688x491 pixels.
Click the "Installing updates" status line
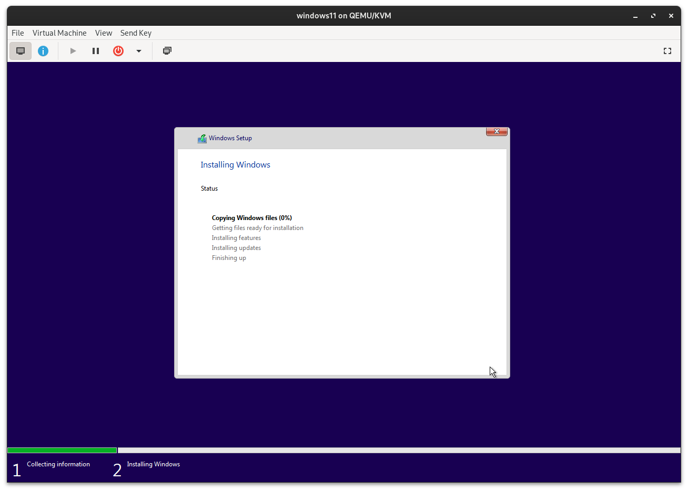coord(236,248)
